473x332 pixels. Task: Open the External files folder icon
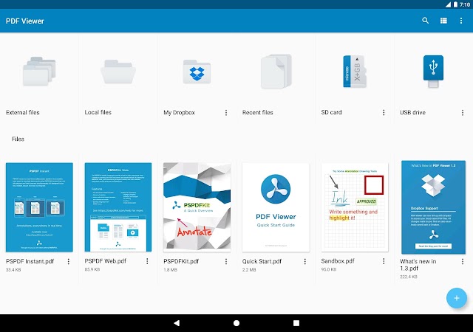point(39,72)
